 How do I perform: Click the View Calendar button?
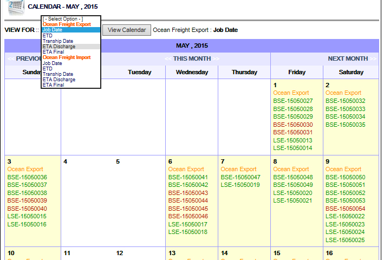(x=127, y=30)
